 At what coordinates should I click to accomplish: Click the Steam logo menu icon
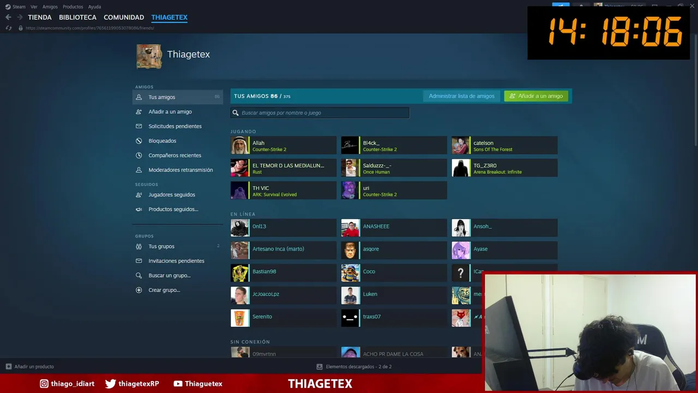tap(8, 7)
